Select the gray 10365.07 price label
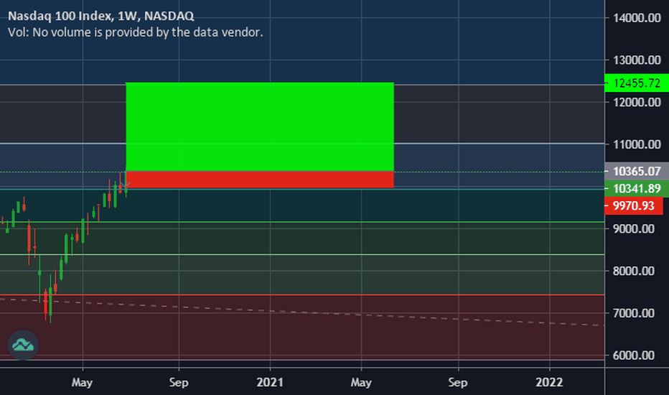669x395 pixels. [637, 171]
